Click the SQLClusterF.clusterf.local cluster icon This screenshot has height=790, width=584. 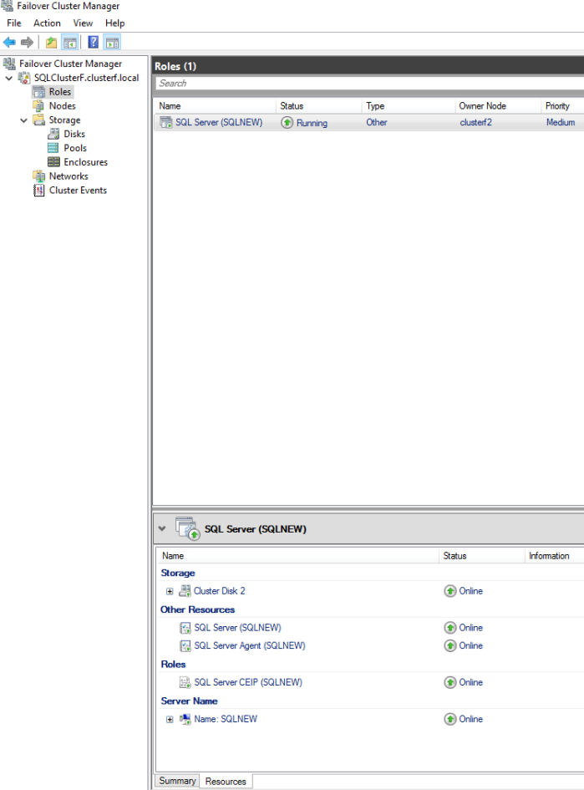tap(23, 78)
